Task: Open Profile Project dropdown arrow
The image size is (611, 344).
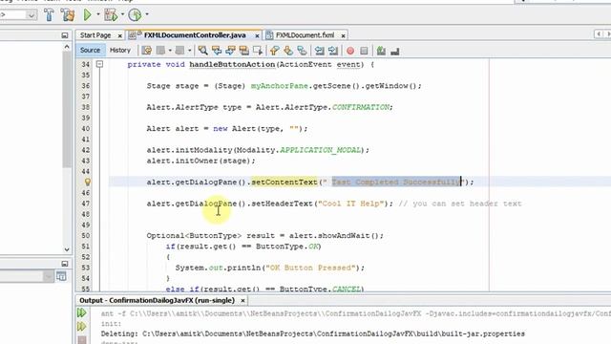Action: point(147,14)
